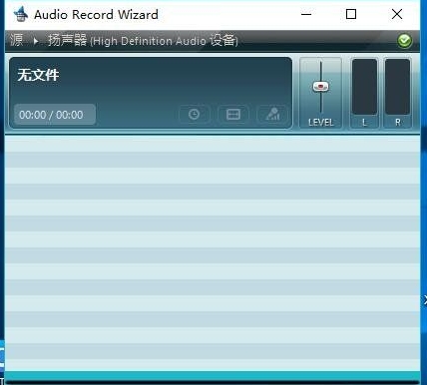
Task: Click the 00:00 / 00:00 time display
Action: click(x=55, y=115)
